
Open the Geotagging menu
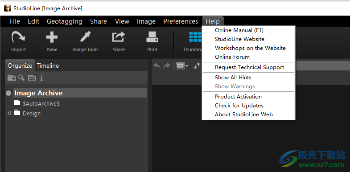65,21
